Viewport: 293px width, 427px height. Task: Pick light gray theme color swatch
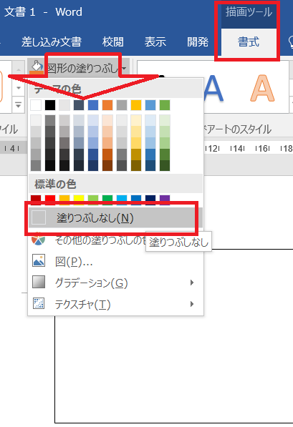point(64,105)
